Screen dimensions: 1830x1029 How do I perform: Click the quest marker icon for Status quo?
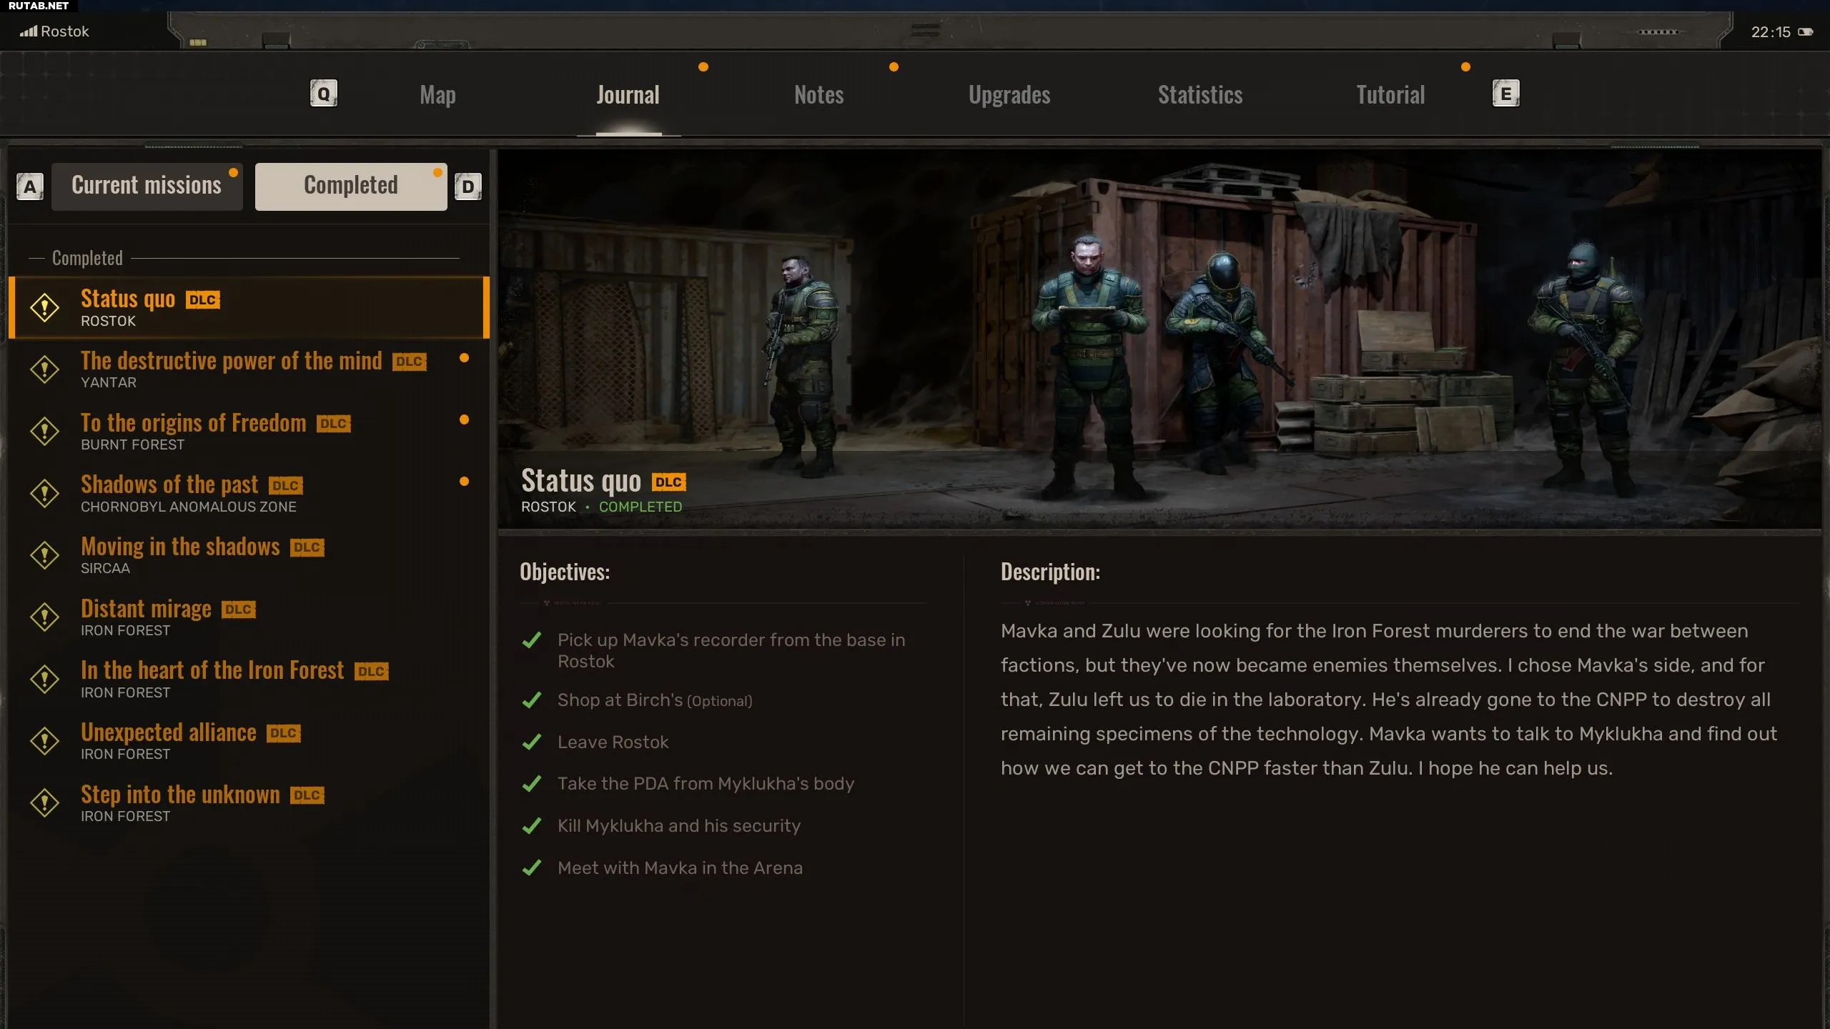45,308
